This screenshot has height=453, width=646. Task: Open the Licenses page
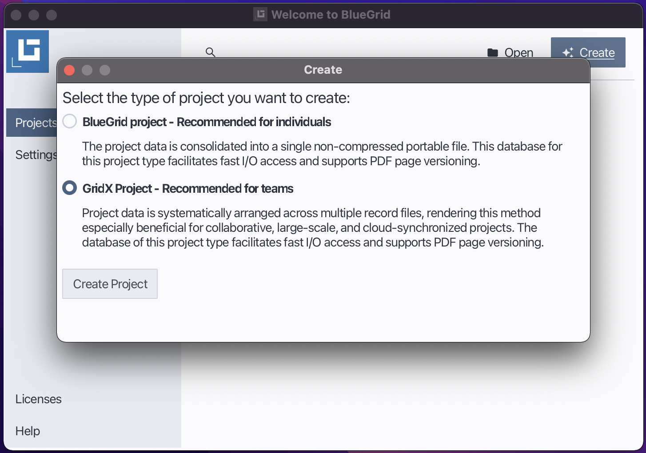pos(38,399)
